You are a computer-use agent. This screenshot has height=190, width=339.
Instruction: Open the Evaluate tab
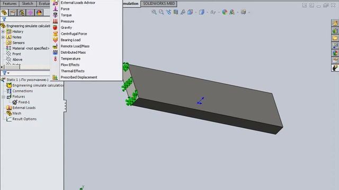click(x=44, y=4)
